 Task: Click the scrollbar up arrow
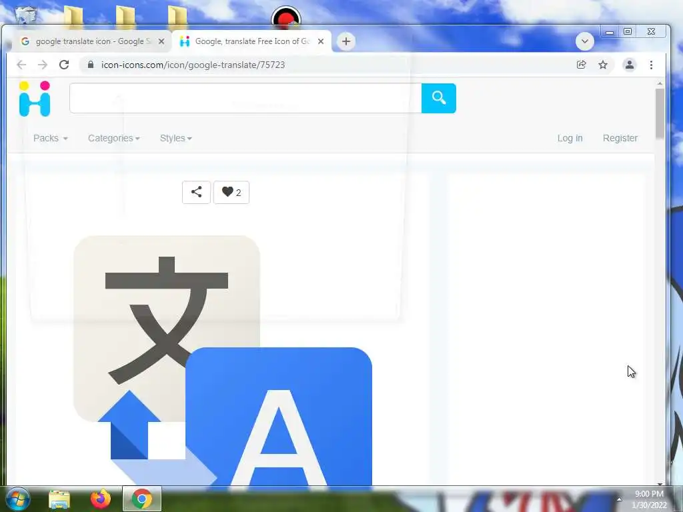click(x=660, y=83)
